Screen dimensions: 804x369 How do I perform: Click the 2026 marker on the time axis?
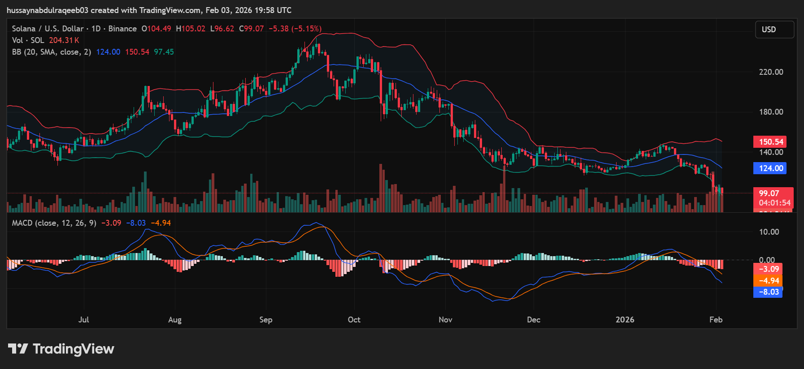point(625,320)
